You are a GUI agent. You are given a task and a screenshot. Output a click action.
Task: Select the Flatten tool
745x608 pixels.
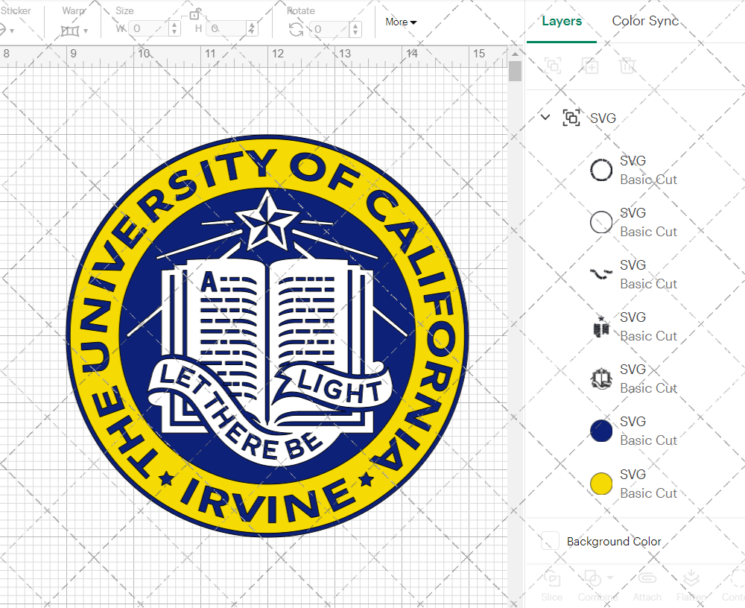tap(691, 585)
